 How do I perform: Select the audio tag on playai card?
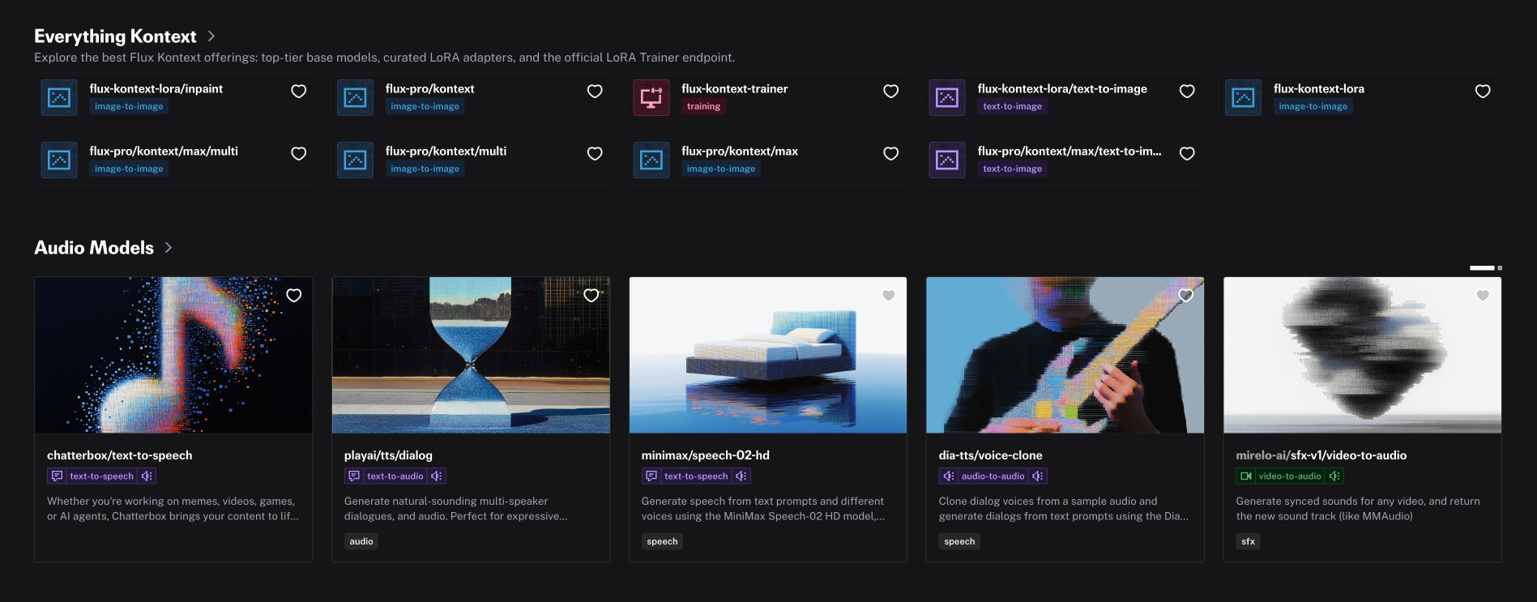point(361,541)
